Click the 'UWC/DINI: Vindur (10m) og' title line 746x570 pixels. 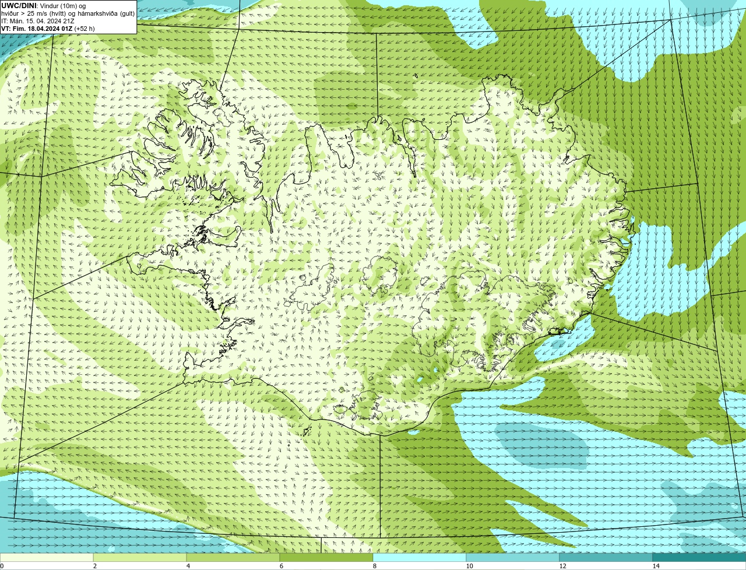point(44,6)
